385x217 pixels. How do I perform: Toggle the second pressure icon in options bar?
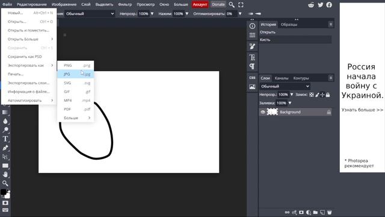pyautogui.click(x=258, y=14)
